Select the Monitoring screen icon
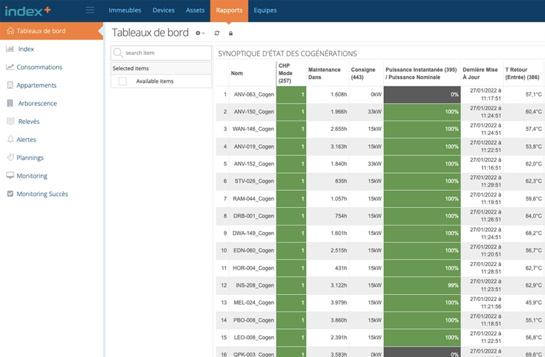Screen dimensions: 545x357 (x=10, y=176)
